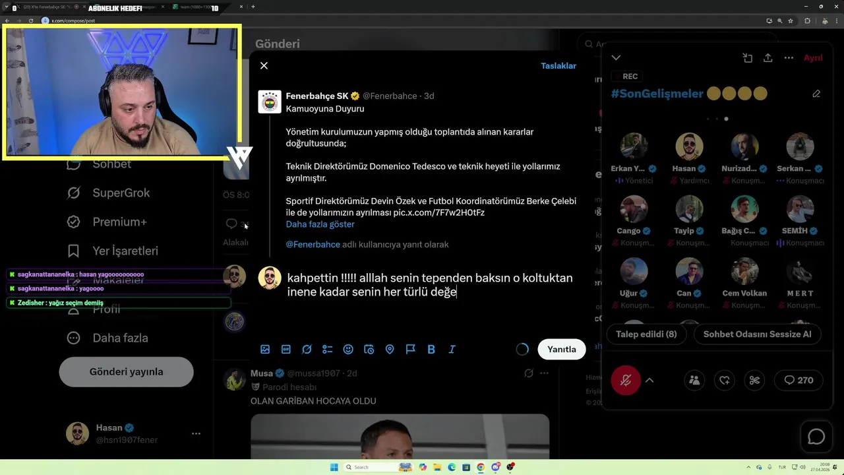The image size is (844, 475).
Task: Open Space participants list icon
Action: [x=694, y=380]
